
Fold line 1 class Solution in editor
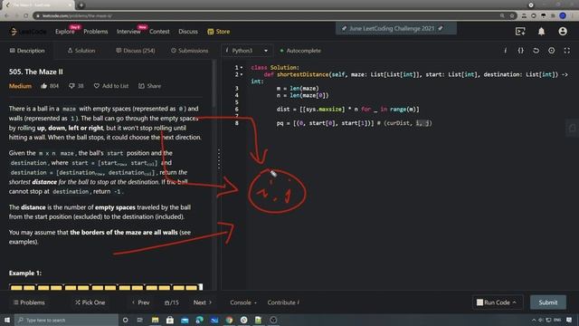click(x=242, y=68)
